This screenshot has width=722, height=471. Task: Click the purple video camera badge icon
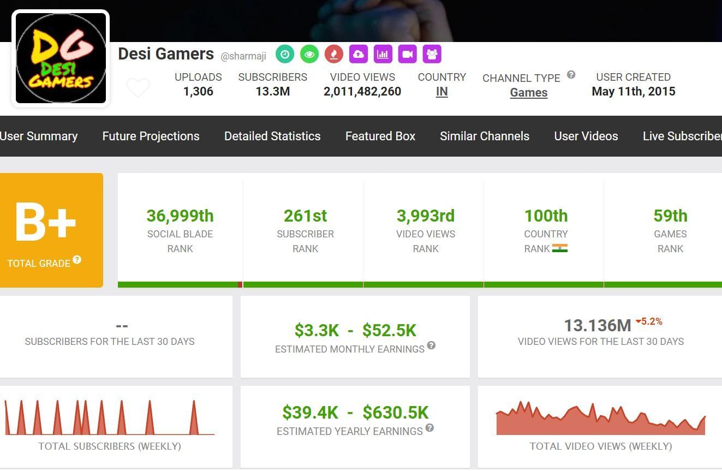click(x=407, y=54)
